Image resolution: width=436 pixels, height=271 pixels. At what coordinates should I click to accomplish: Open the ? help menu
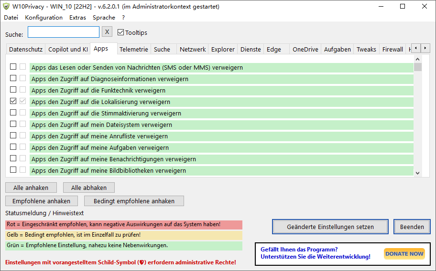(x=123, y=18)
